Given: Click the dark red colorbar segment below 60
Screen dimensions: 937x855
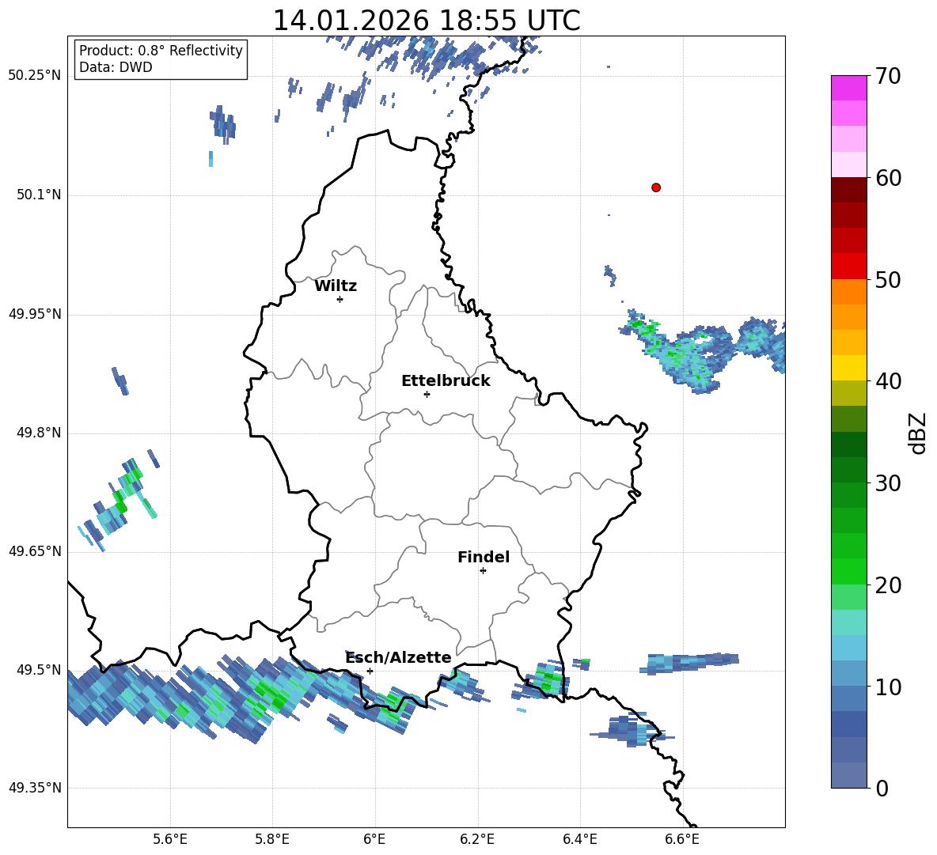Looking at the screenshot, I should pos(848,190).
